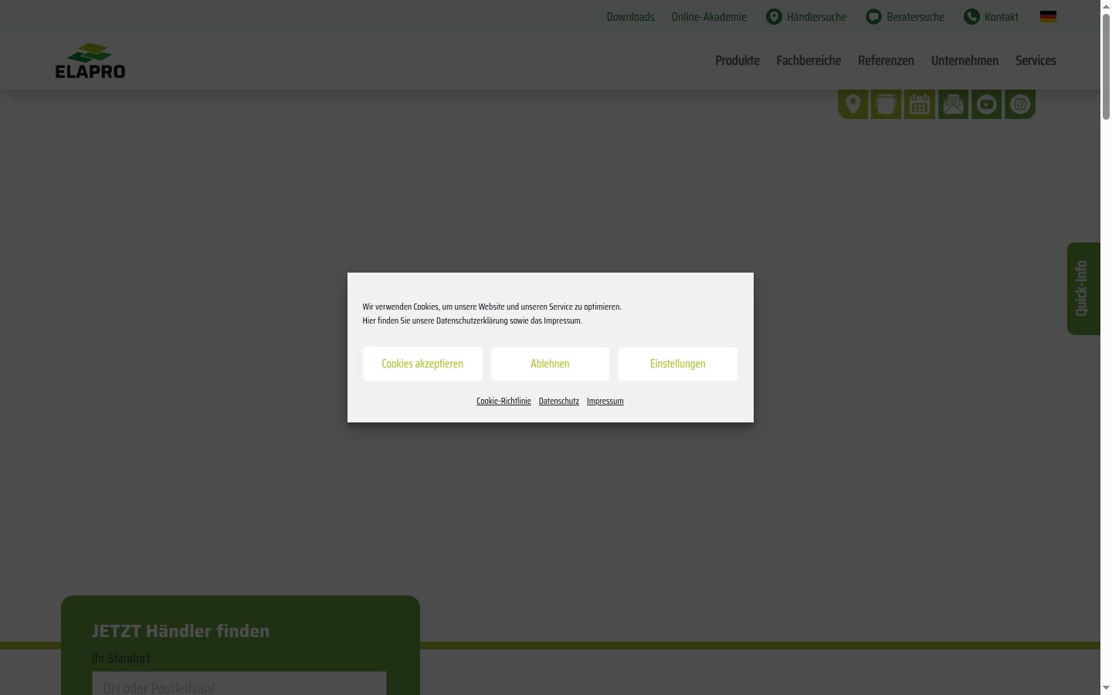
Task: Switch language via German flag
Action: tap(1048, 16)
